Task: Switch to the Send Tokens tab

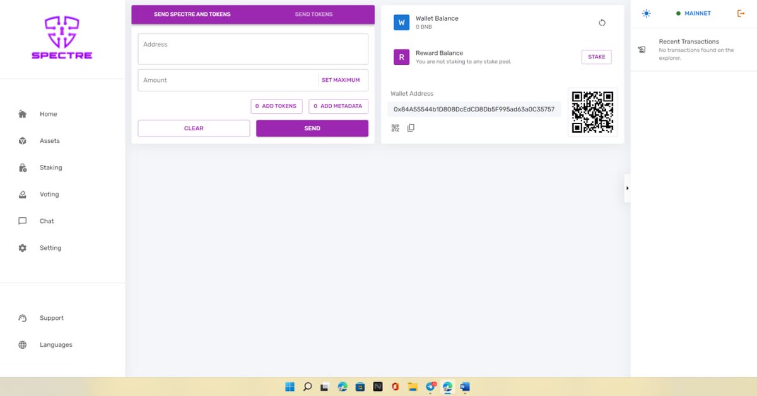Action: [x=314, y=14]
